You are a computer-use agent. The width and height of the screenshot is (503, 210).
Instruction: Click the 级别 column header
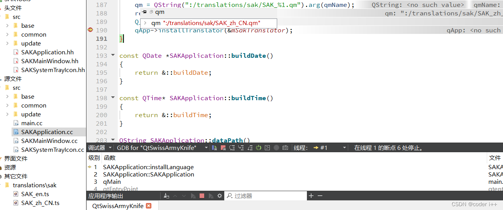pyautogui.click(x=94, y=158)
